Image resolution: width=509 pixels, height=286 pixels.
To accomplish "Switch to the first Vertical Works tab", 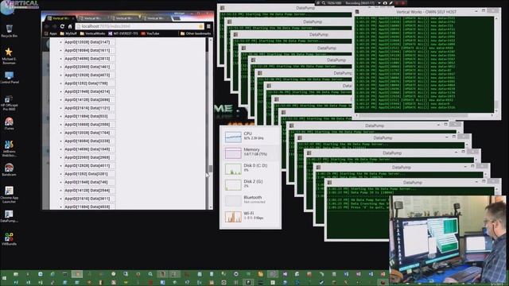I will pyautogui.click(x=60, y=18).
